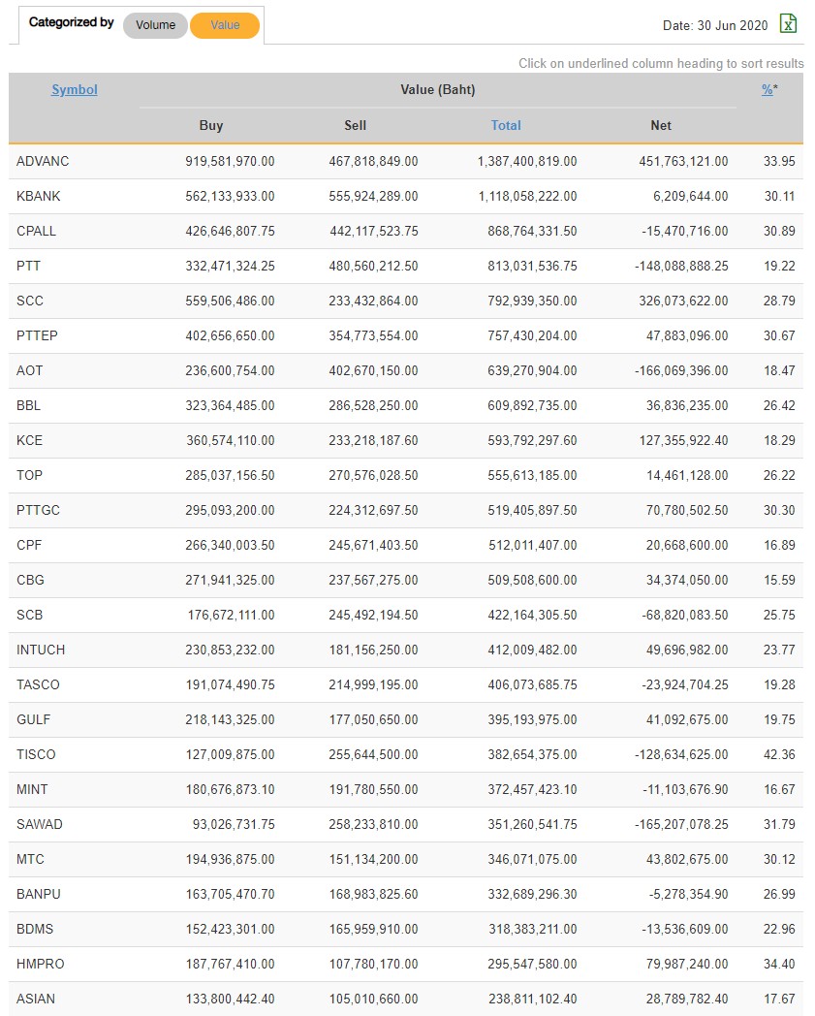
Task: Select the Value categorization toggle
Action: point(225,25)
